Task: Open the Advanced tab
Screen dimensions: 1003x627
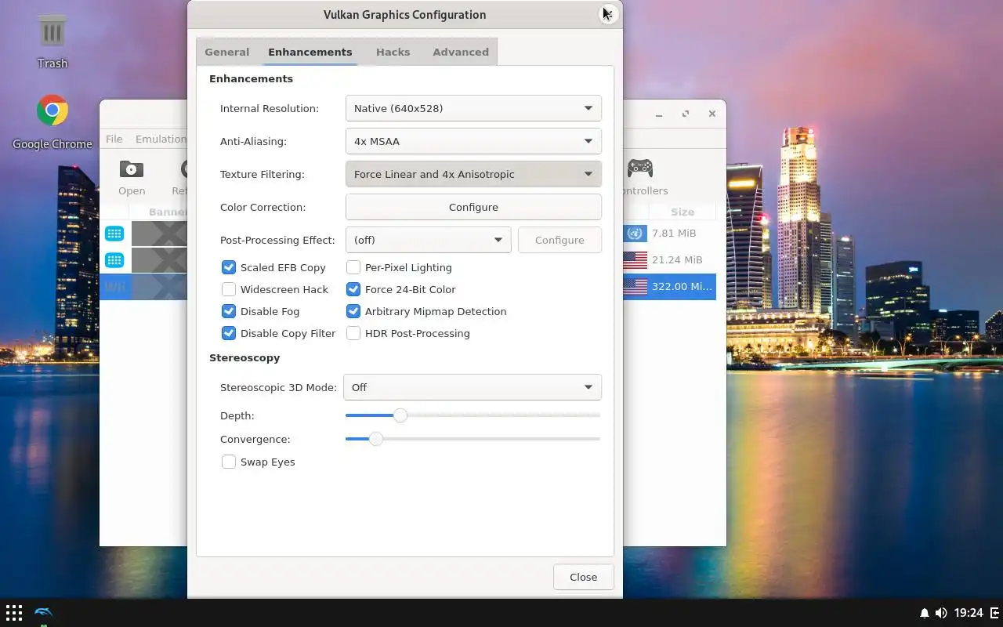Action: click(461, 52)
